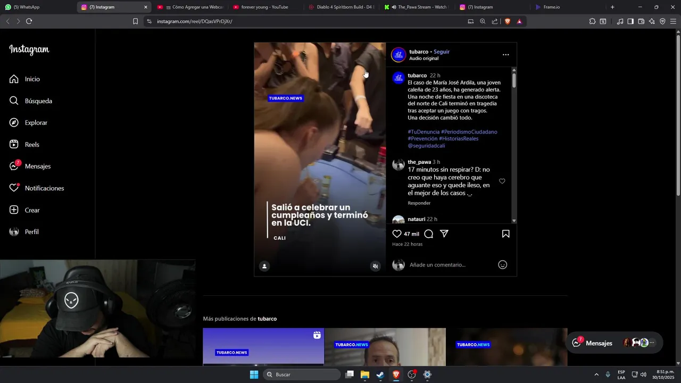This screenshot has height=383, width=681.
Task: Switch to the WhatsApp browser tab
Action: pyautogui.click(x=37, y=7)
